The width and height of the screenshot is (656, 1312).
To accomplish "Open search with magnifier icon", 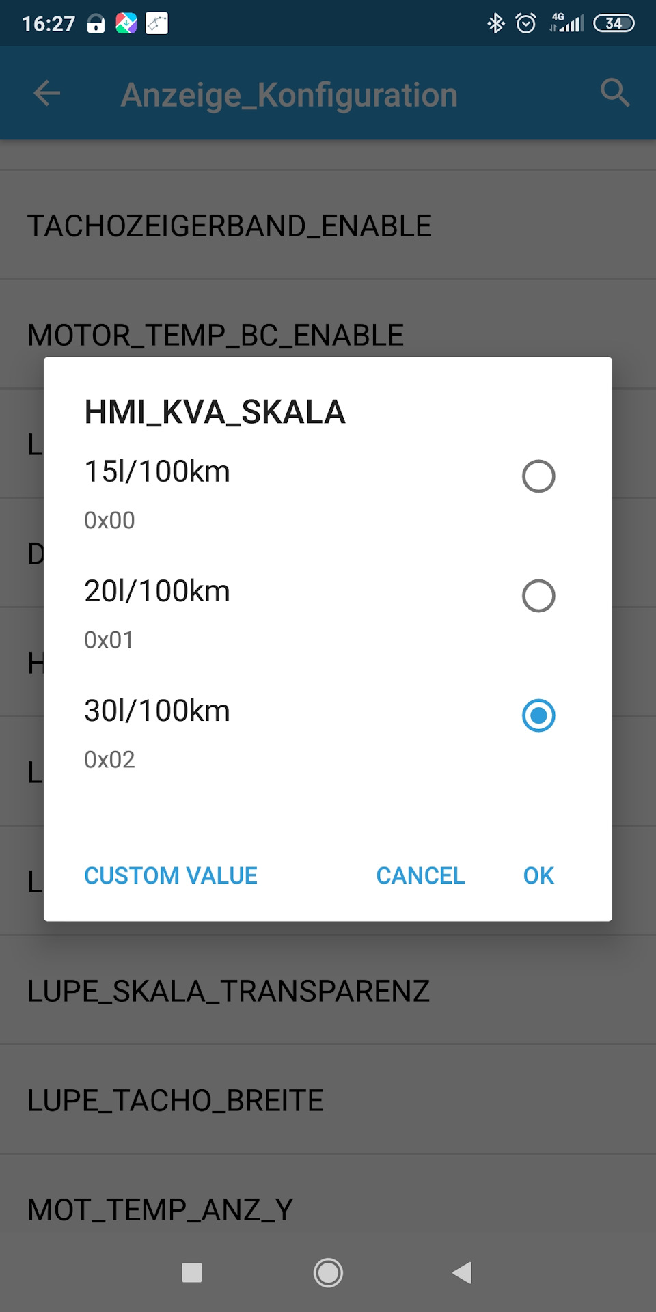I will tap(615, 92).
